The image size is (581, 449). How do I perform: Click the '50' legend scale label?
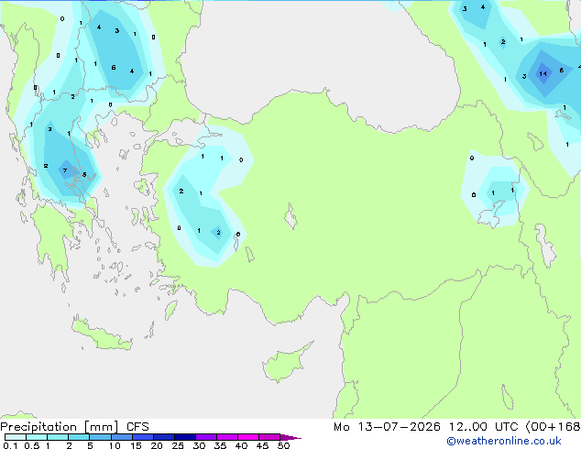283,445
